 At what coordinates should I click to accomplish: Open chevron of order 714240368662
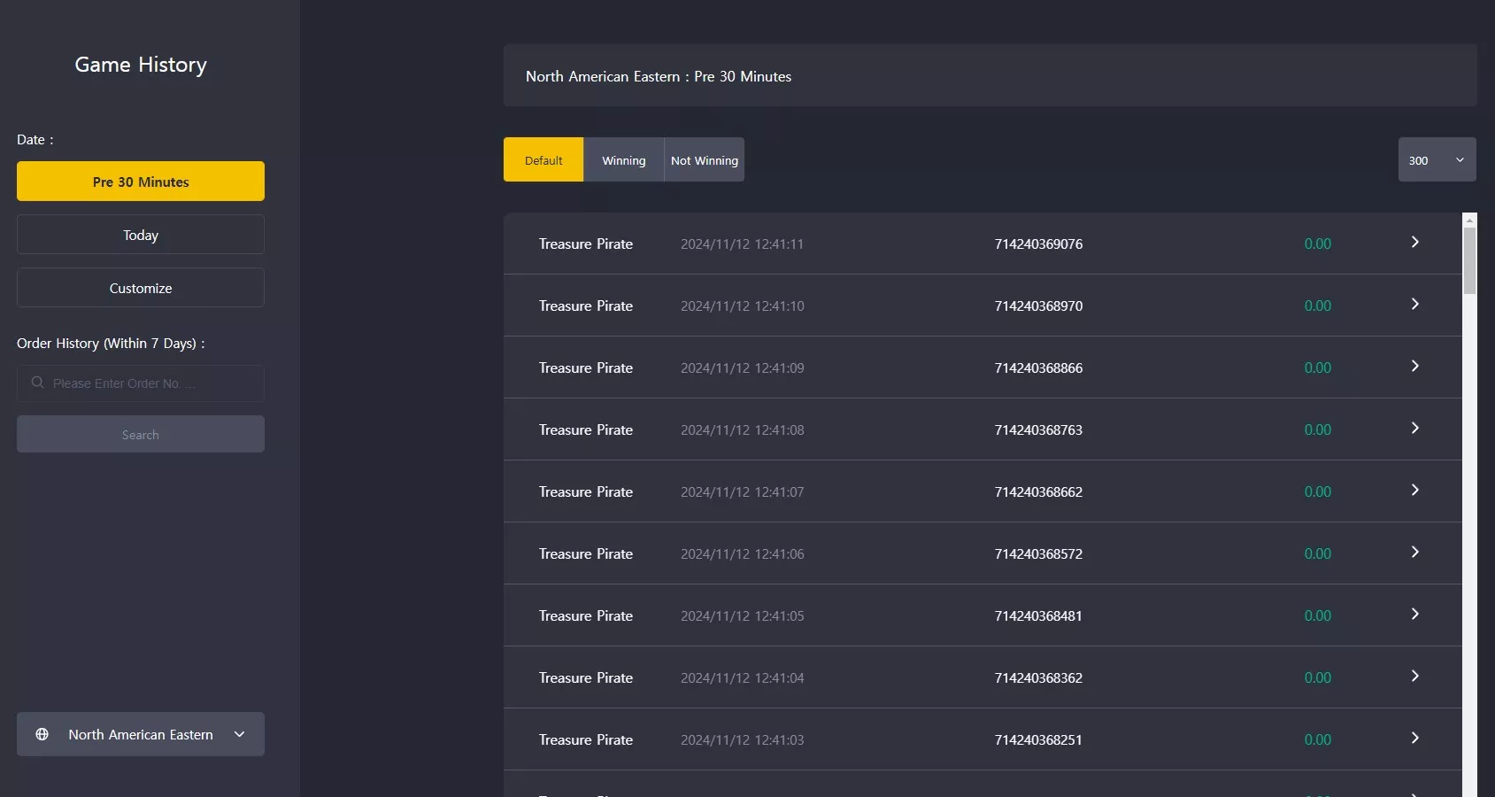[1414, 490]
